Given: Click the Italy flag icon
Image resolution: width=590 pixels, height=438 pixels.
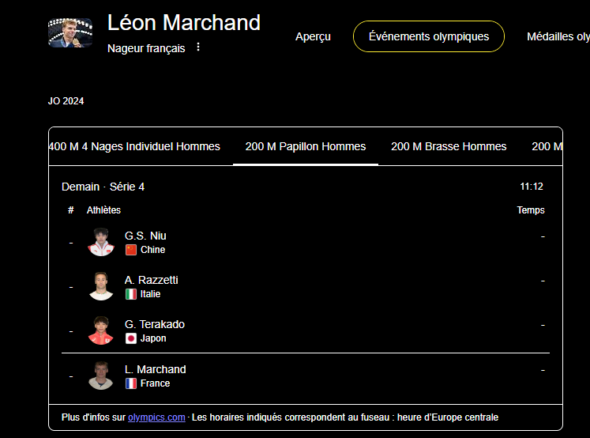Looking at the screenshot, I should (131, 294).
